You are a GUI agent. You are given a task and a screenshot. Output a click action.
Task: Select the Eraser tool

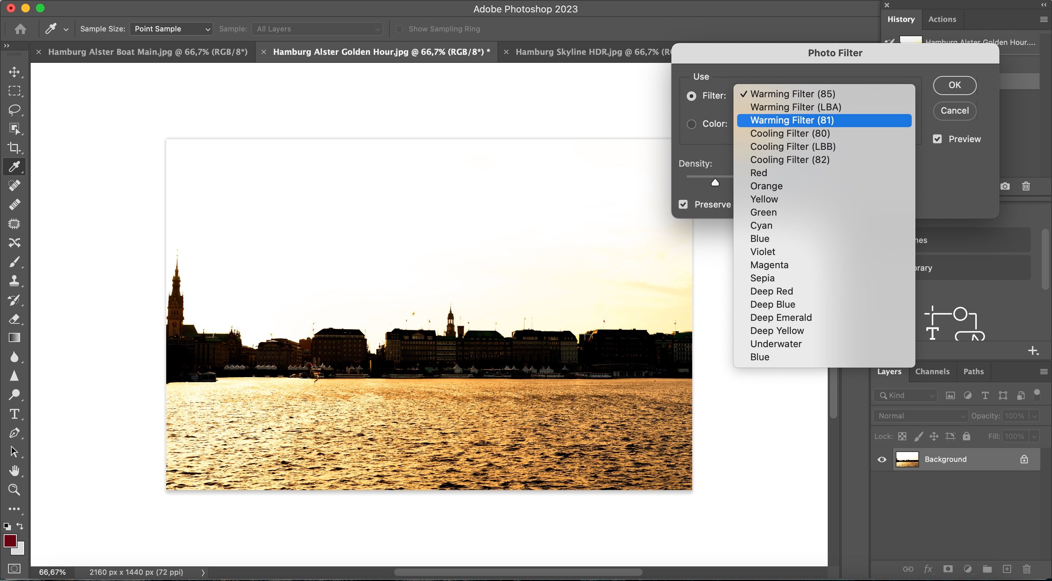click(x=14, y=319)
